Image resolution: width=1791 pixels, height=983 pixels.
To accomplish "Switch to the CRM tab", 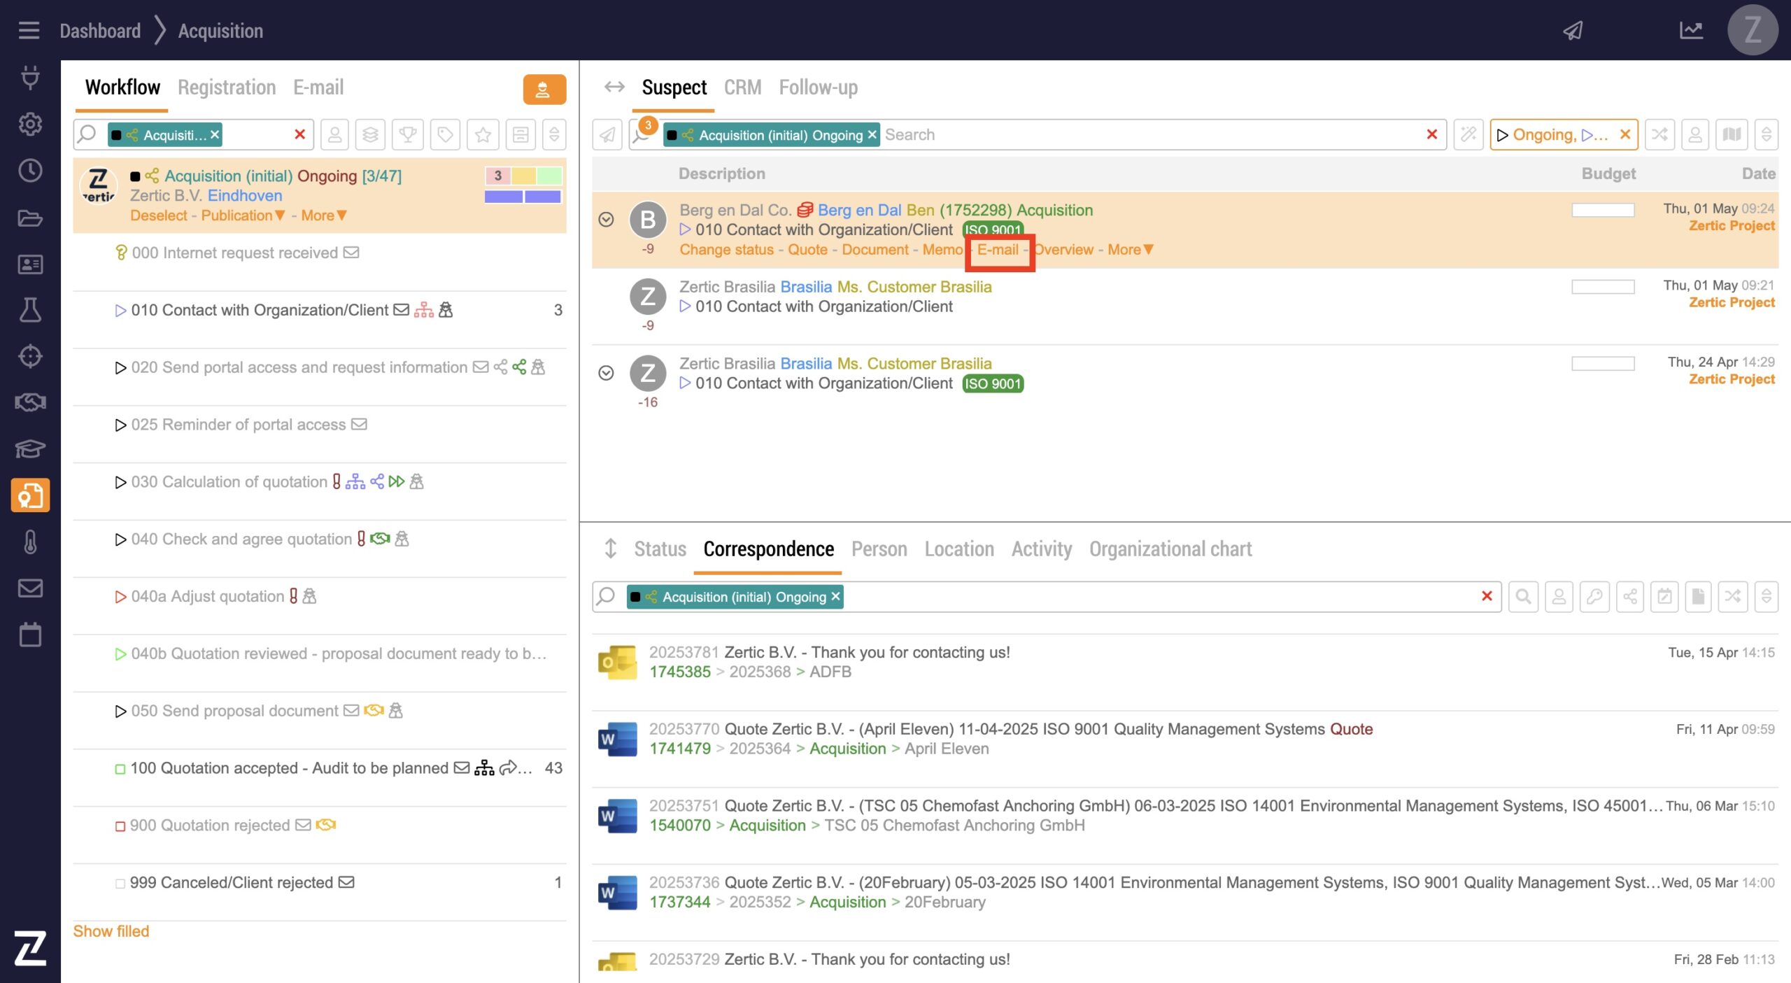I will pyautogui.click(x=742, y=87).
